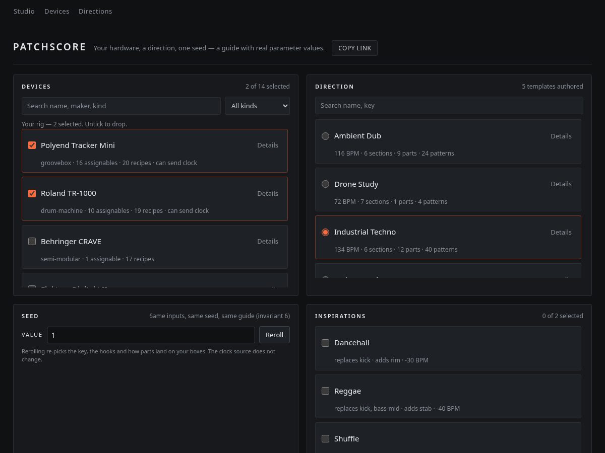Open the All kinds dropdown
Screen dimensions: 605x453
click(257, 106)
